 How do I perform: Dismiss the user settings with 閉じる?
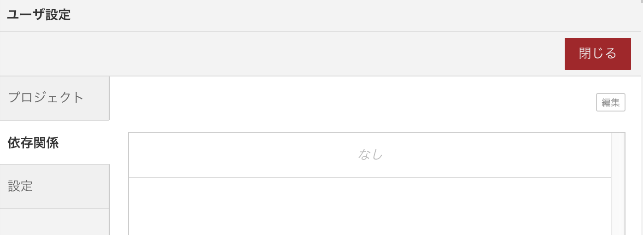597,54
